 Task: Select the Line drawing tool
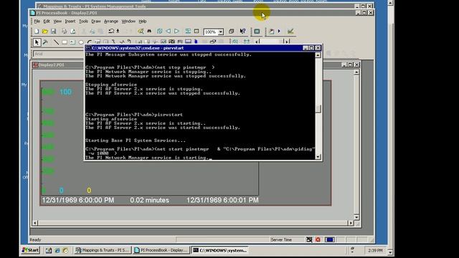click(56, 42)
